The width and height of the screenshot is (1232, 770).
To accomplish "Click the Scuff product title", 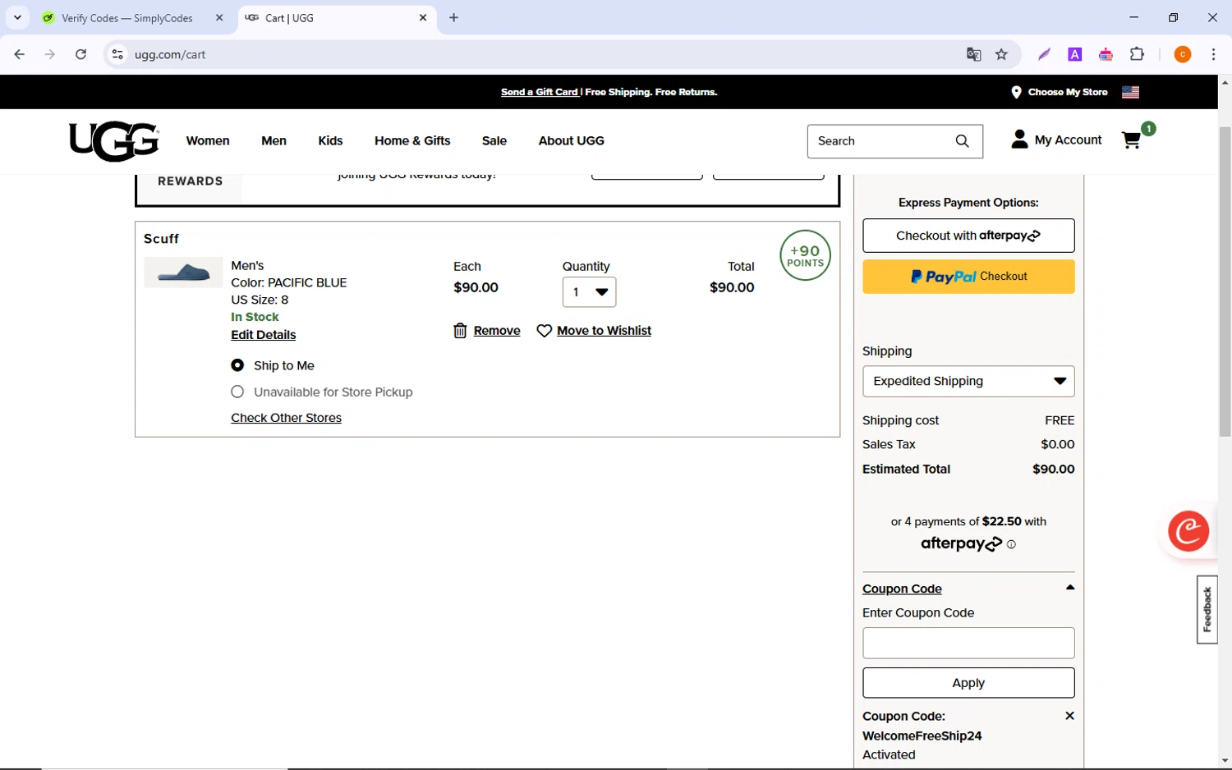I will point(161,239).
